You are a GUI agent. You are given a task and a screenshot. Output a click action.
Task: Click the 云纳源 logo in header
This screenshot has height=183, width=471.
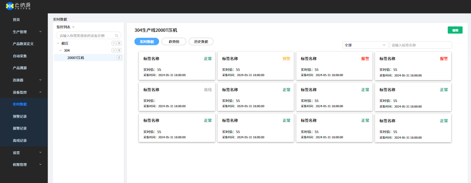point(18,6)
